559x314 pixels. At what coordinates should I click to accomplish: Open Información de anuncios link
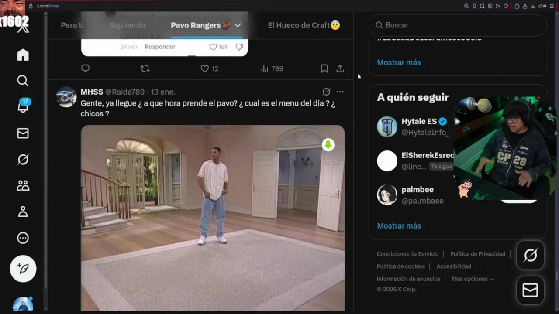[x=408, y=279]
